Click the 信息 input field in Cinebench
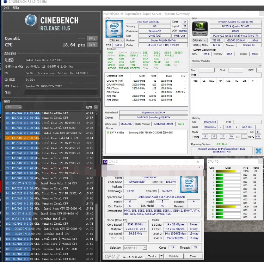The image size is (264, 262). 61,93
